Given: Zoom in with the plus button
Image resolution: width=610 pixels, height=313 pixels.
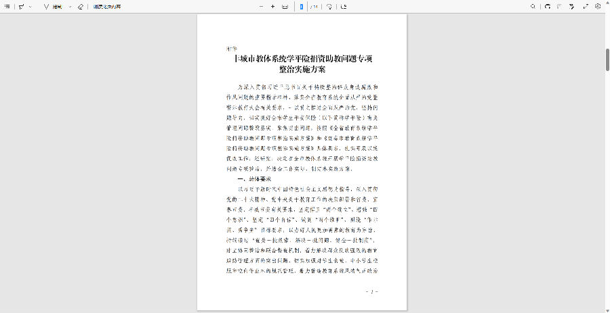Looking at the screenshot, I should tap(272, 7).
